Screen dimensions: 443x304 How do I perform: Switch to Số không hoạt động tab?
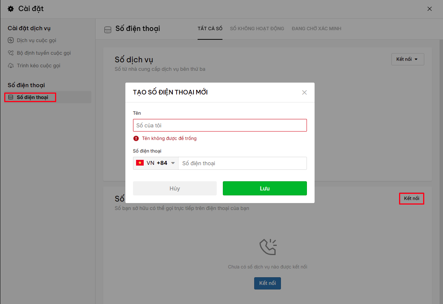click(x=257, y=29)
